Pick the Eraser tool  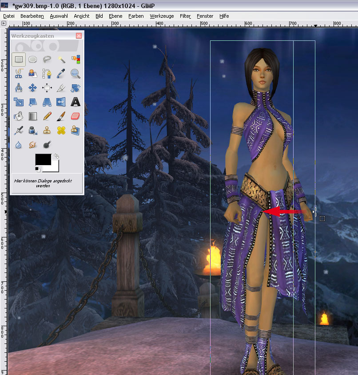(76, 116)
